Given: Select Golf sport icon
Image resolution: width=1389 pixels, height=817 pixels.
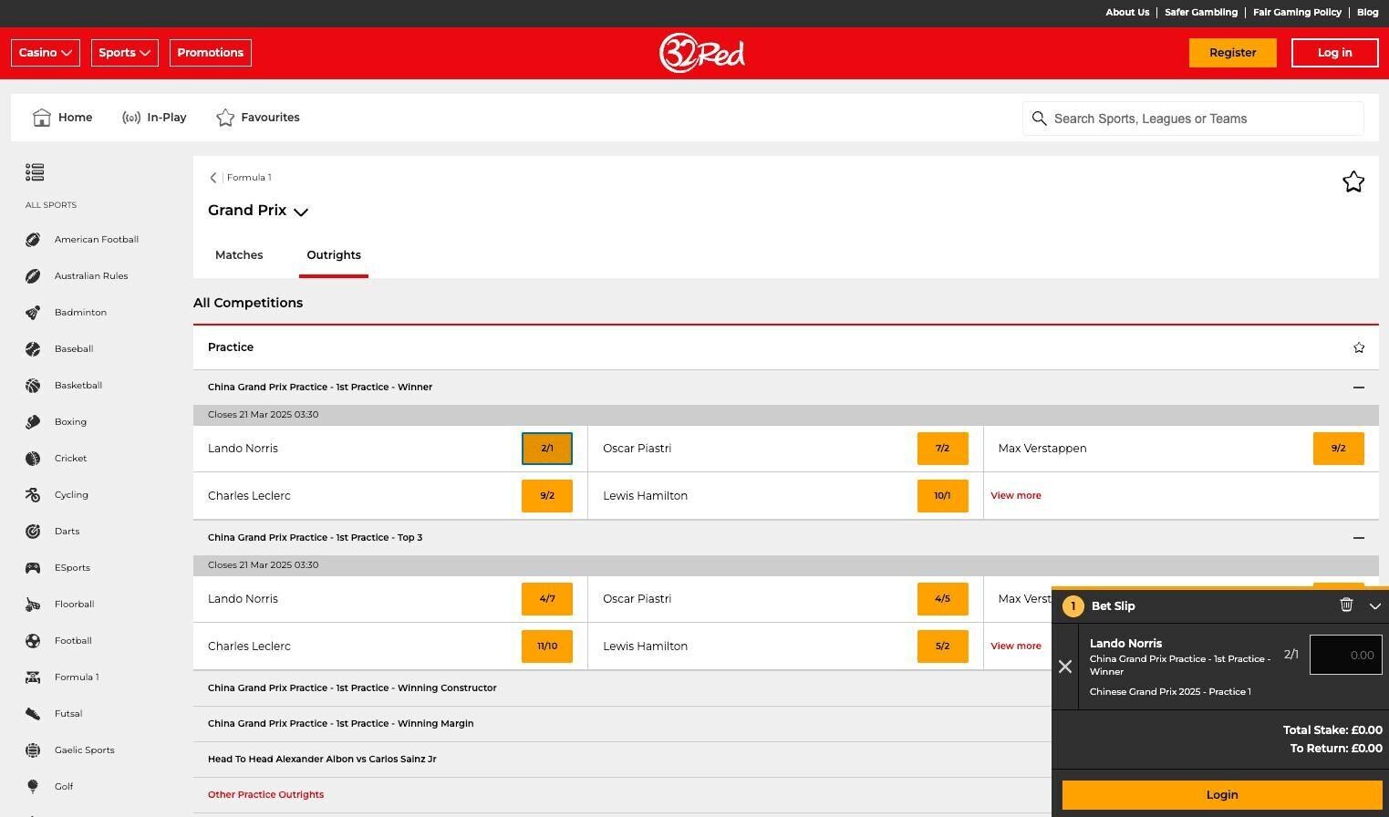Looking at the screenshot, I should tap(33, 787).
